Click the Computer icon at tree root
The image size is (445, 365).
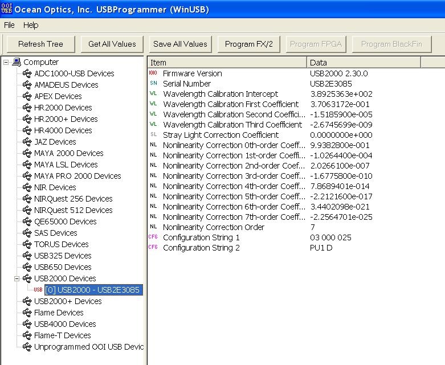coord(17,62)
